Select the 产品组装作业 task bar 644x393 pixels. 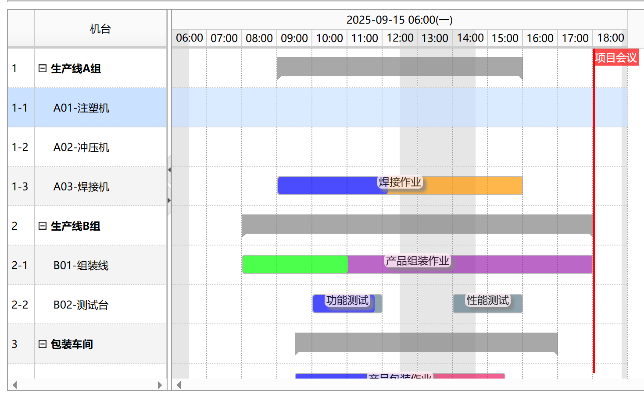point(418,264)
